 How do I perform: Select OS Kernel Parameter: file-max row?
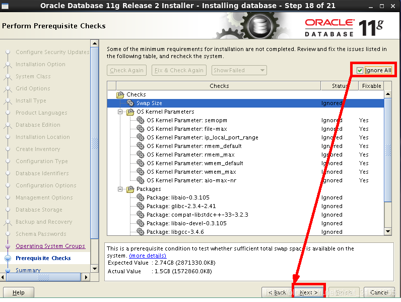pos(245,129)
